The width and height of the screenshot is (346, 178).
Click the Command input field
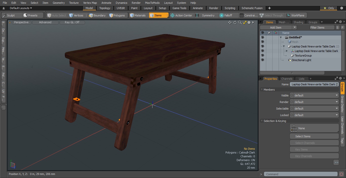click(300, 174)
